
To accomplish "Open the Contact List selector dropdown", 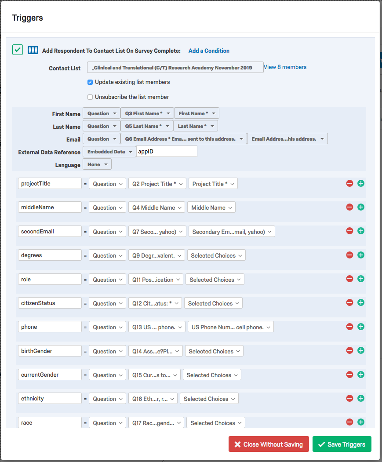I will [x=175, y=67].
